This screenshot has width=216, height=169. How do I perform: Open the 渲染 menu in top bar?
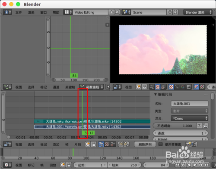[31, 12]
